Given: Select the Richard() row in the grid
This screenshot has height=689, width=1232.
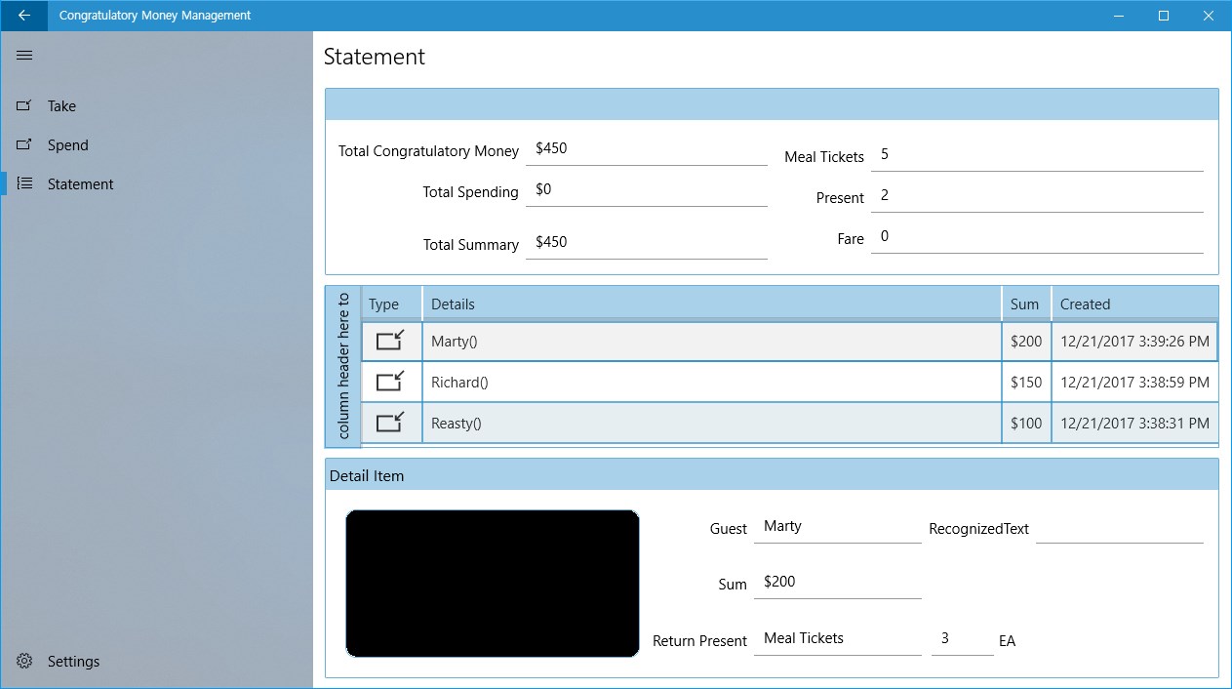Looking at the screenshot, I should click(x=790, y=382).
